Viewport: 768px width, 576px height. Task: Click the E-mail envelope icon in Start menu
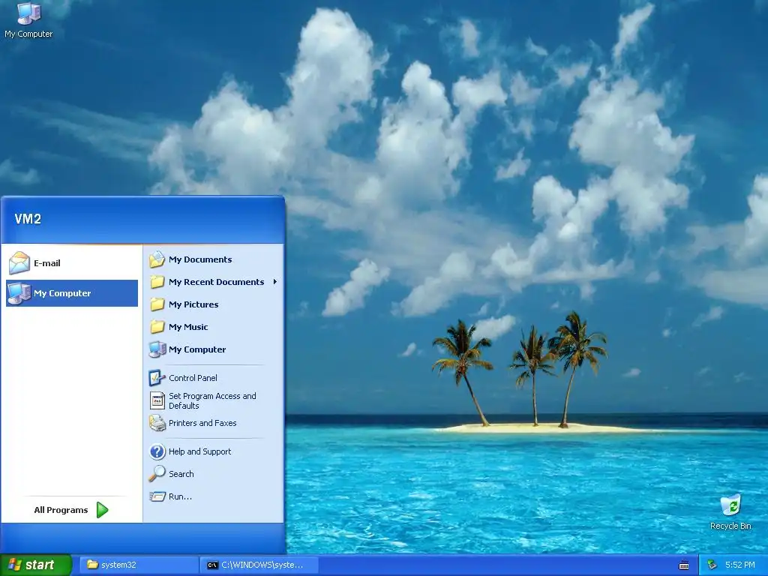[x=19, y=263]
